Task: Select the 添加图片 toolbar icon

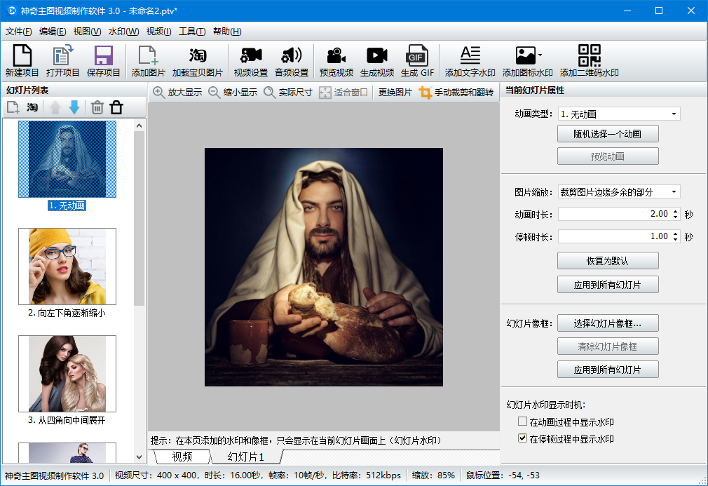Action: coord(149,60)
